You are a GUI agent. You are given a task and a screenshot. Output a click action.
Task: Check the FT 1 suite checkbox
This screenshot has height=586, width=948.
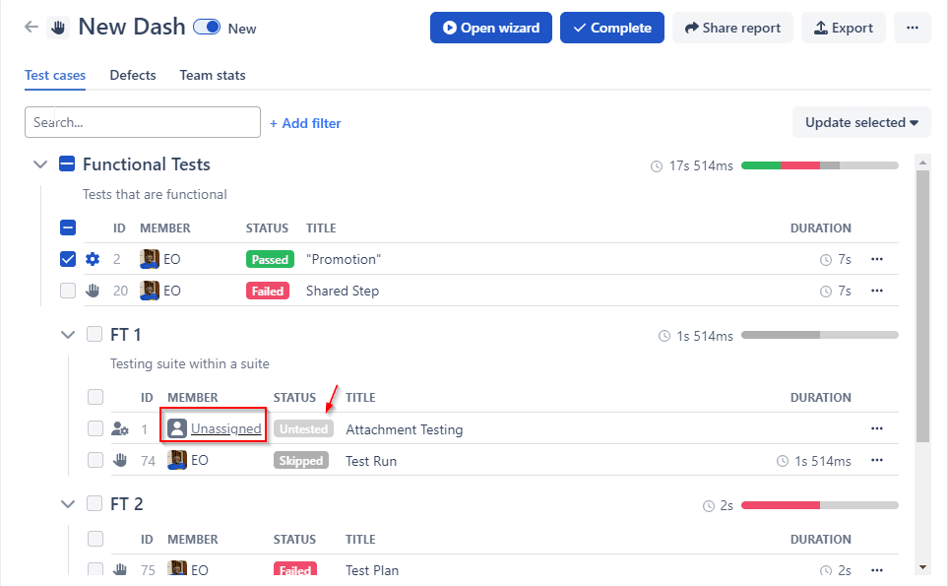95,335
